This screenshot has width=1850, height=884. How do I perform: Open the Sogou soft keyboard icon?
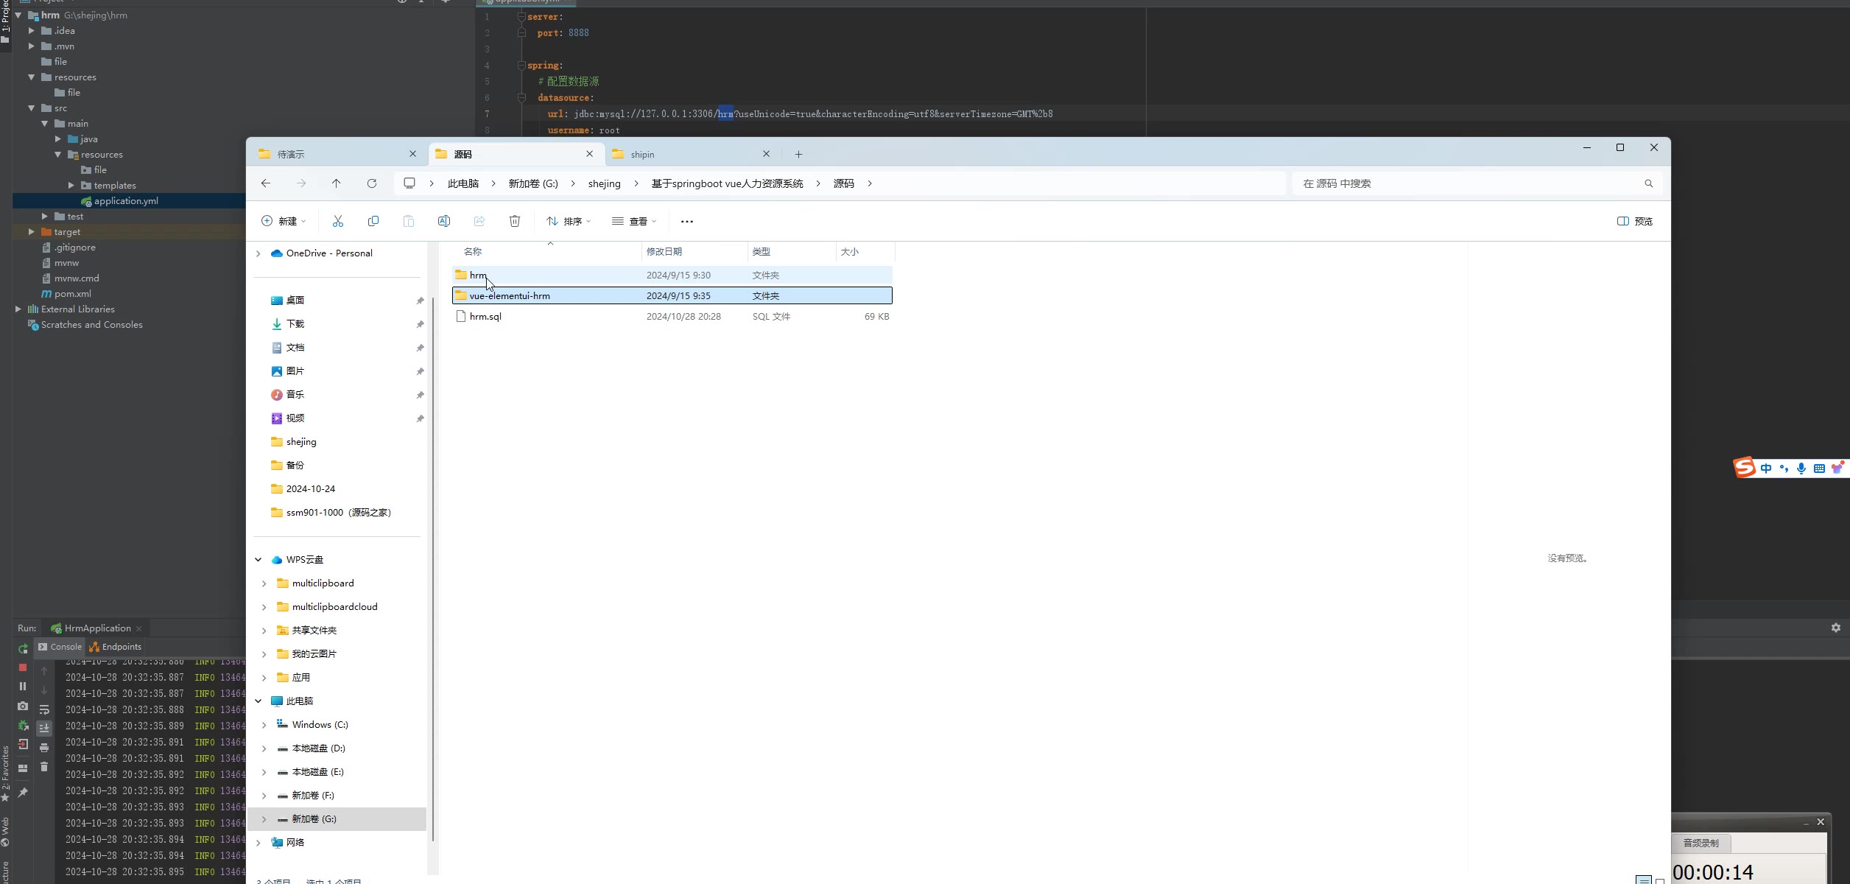1819,469
